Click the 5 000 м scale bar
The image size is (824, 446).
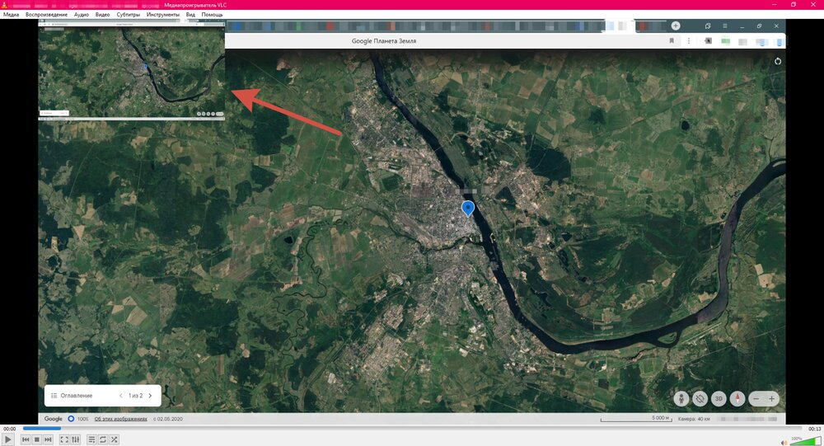point(636,419)
